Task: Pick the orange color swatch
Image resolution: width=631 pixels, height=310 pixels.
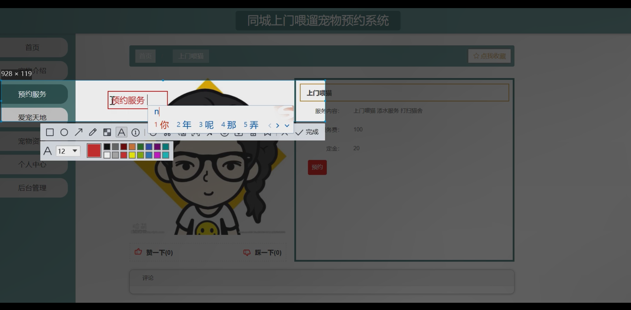Action: (132, 147)
